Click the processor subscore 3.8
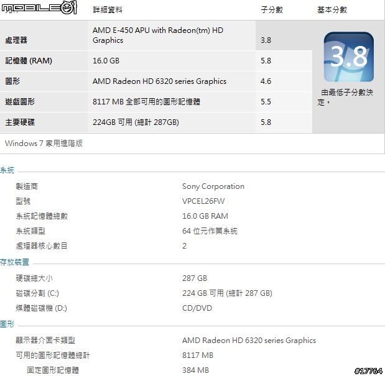This screenshot has width=385, height=376. pos(266,40)
